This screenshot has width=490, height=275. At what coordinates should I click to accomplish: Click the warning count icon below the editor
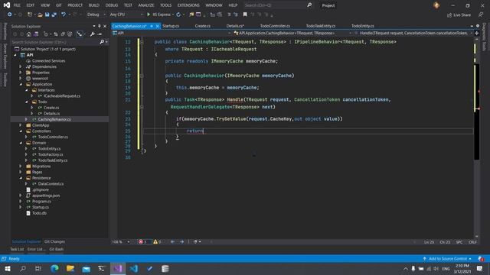[155, 241]
